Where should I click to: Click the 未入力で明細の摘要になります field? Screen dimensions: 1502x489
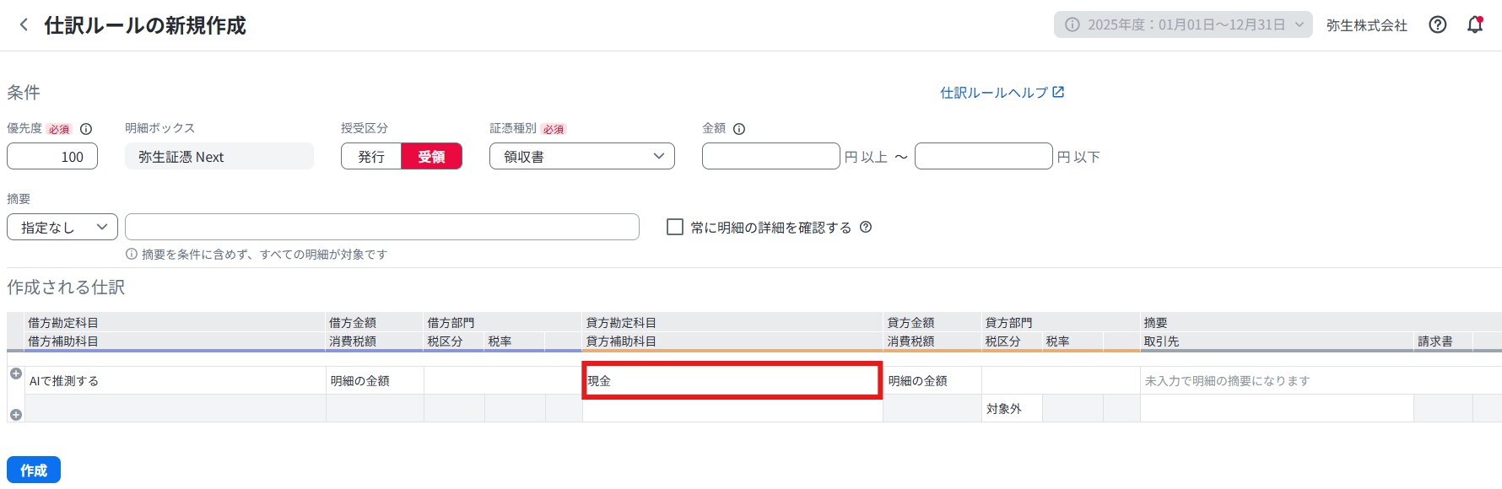point(1321,381)
